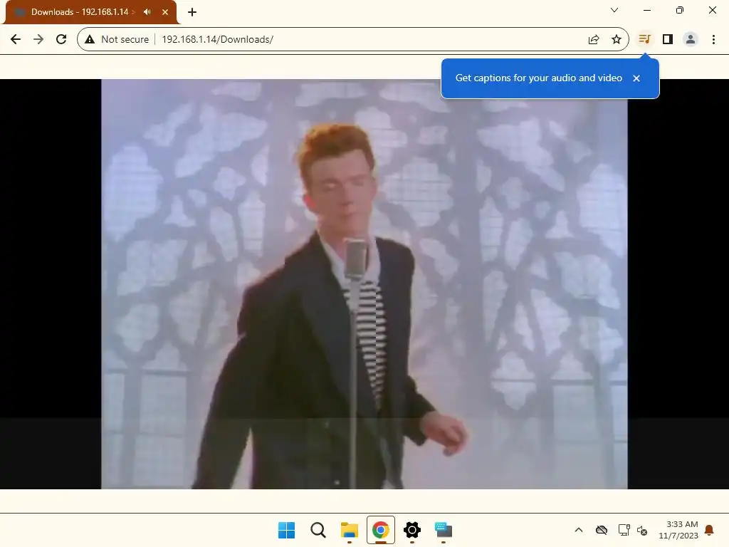Go forward to the next page

tap(38, 40)
